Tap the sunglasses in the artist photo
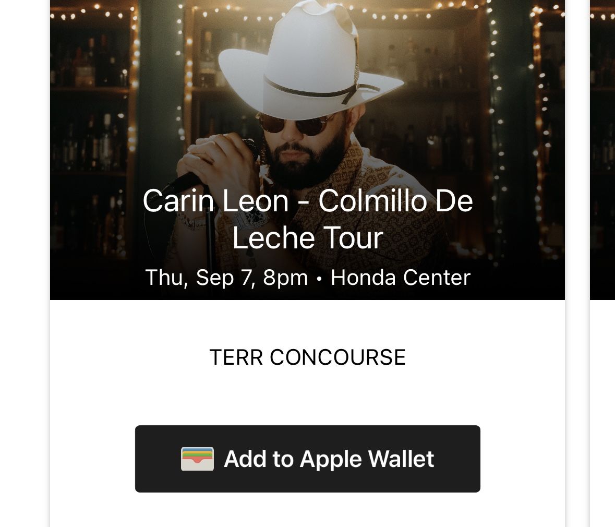This screenshot has height=527, width=615. [x=294, y=123]
